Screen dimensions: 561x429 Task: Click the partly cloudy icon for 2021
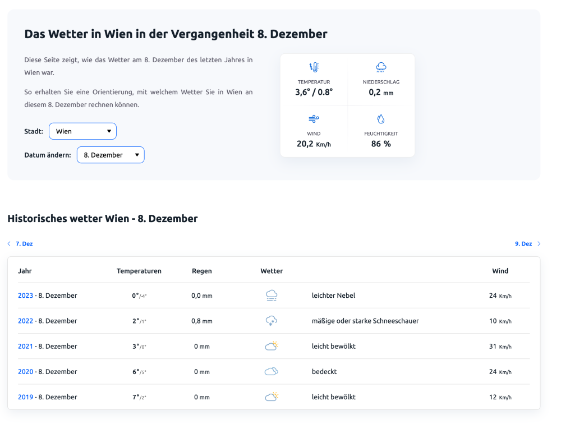pyautogui.click(x=272, y=346)
